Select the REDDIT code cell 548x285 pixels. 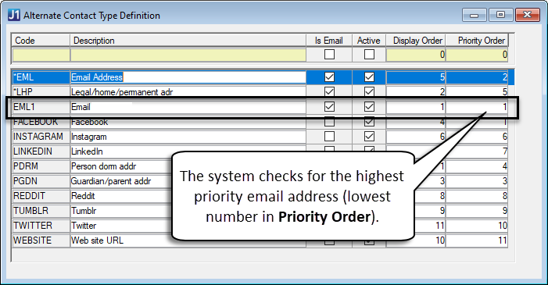[x=41, y=196]
